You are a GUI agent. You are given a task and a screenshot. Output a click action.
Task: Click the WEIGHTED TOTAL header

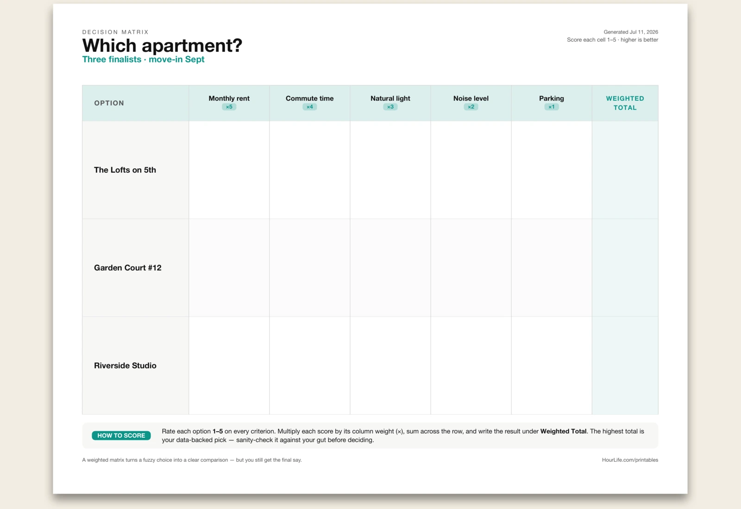pos(625,103)
